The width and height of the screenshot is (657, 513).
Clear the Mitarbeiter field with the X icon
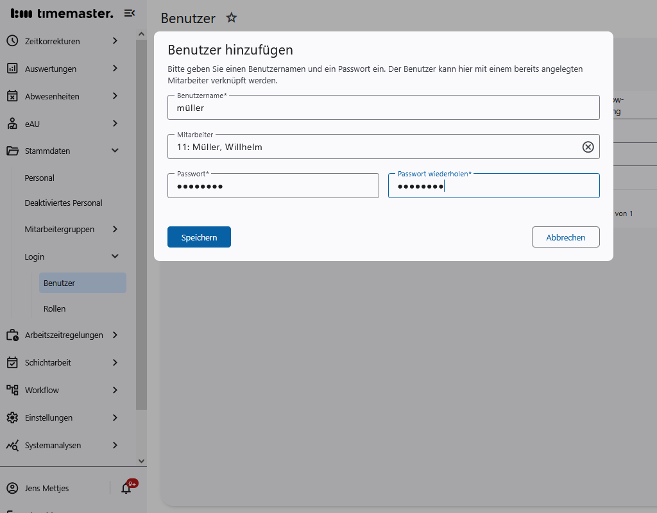coord(588,146)
